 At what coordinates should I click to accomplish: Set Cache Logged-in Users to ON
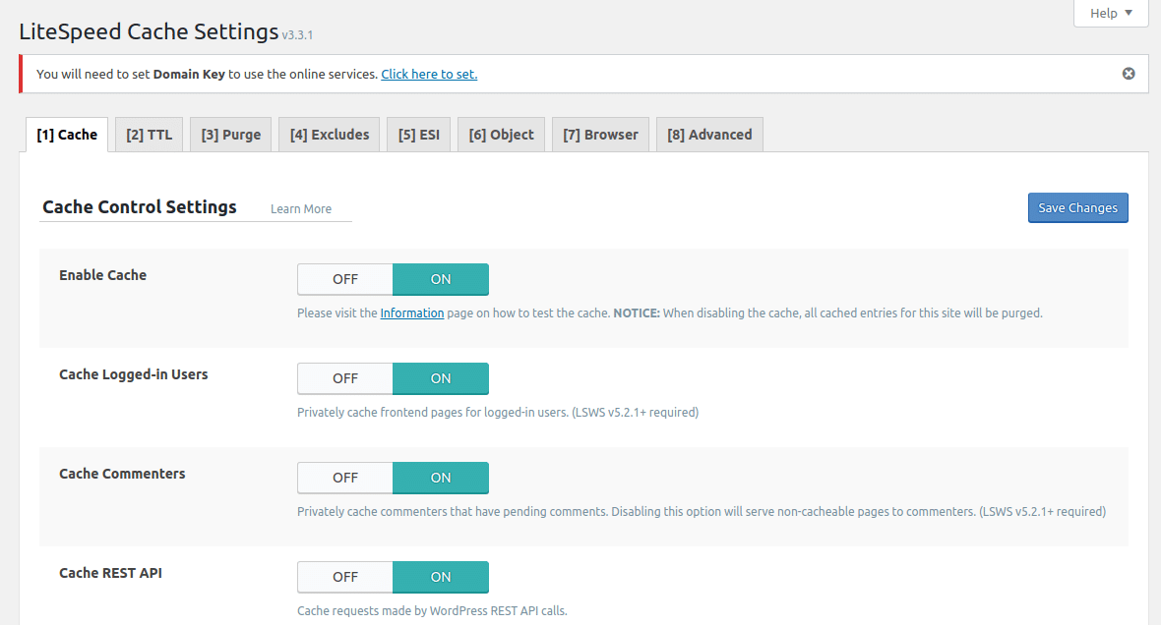click(441, 378)
